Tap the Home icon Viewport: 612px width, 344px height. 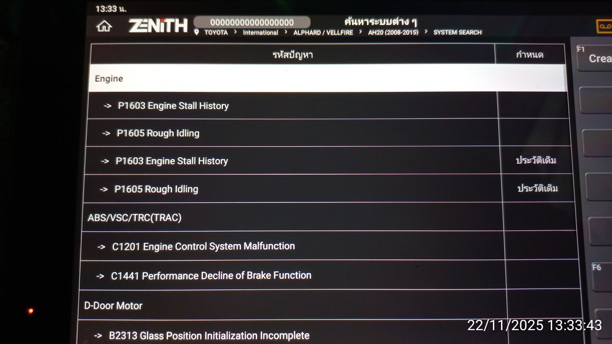click(x=104, y=26)
